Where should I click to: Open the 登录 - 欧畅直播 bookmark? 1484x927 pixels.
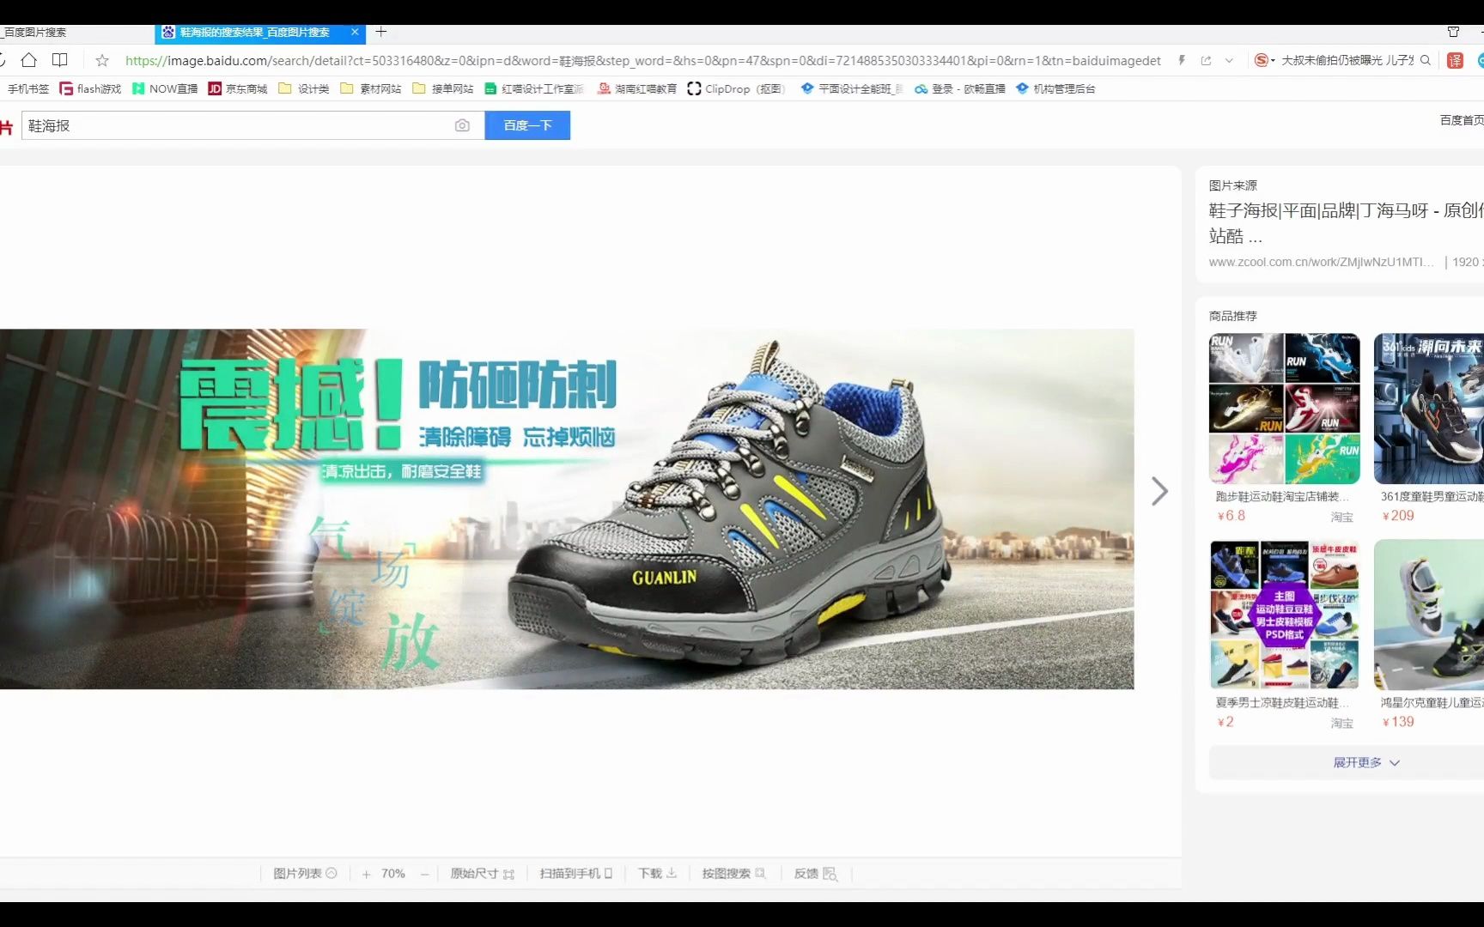960,88
